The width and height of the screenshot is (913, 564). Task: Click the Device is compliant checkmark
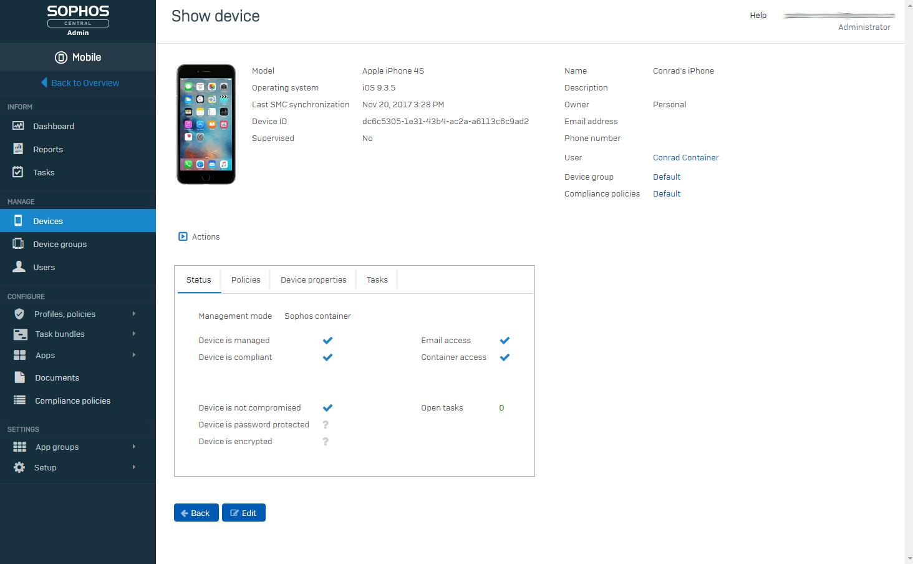click(327, 357)
